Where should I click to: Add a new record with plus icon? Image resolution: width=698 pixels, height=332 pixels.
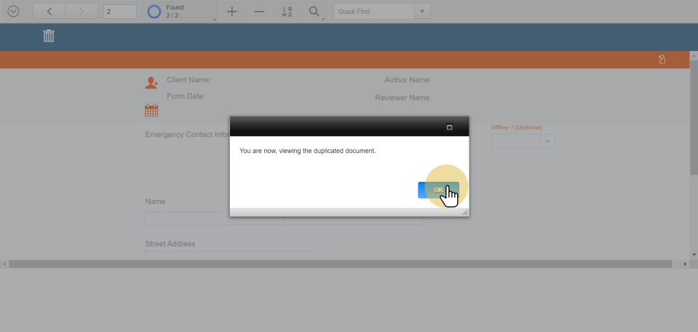click(x=232, y=12)
